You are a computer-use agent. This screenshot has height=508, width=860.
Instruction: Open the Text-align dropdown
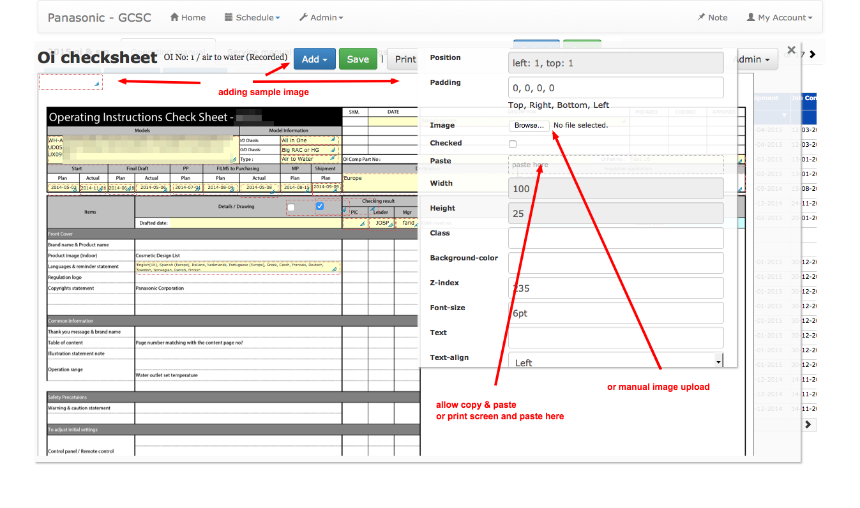[x=615, y=362]
